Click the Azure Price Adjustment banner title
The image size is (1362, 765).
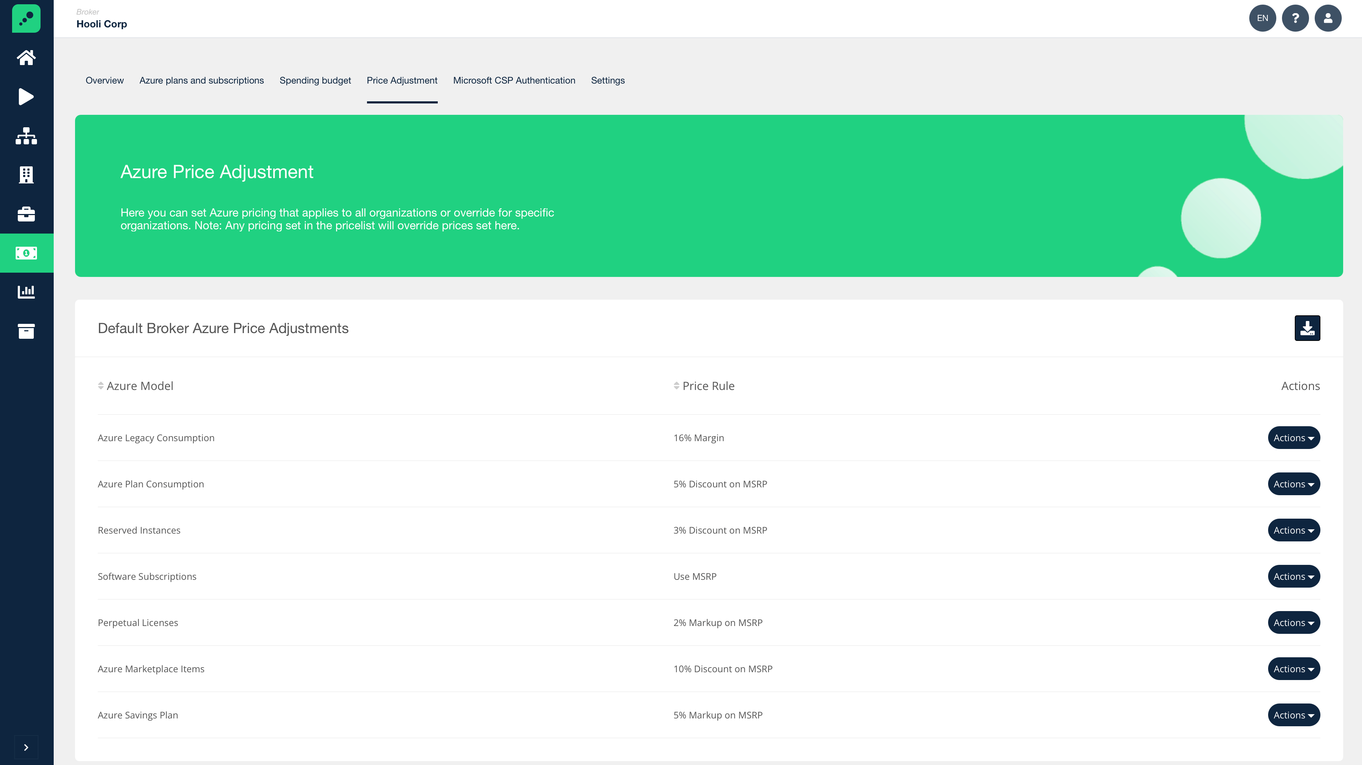point(217,172)
